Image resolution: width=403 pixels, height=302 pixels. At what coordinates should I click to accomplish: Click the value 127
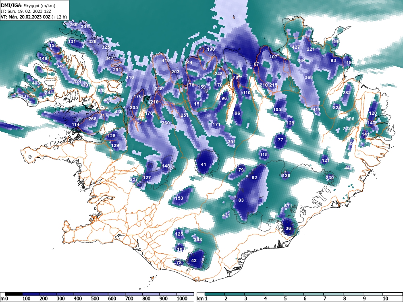[x=147, y=178]
